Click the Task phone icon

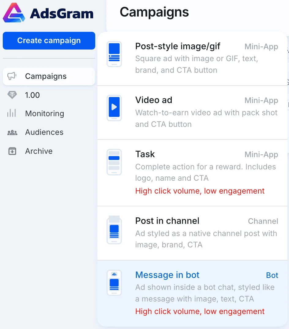114,162
